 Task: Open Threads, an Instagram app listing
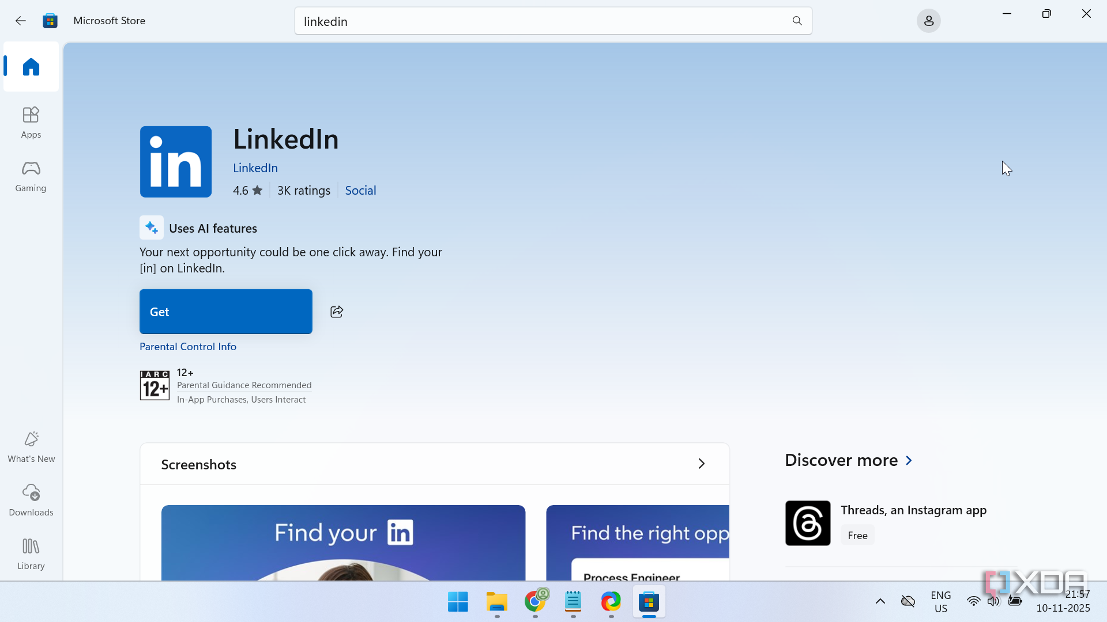click(x=913, y=510)
